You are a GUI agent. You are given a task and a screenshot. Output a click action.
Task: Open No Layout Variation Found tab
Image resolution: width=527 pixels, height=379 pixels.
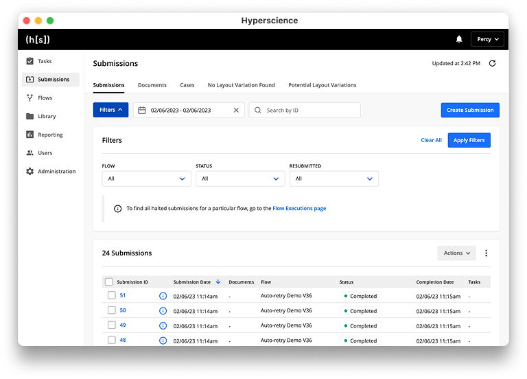click(242, 85)
